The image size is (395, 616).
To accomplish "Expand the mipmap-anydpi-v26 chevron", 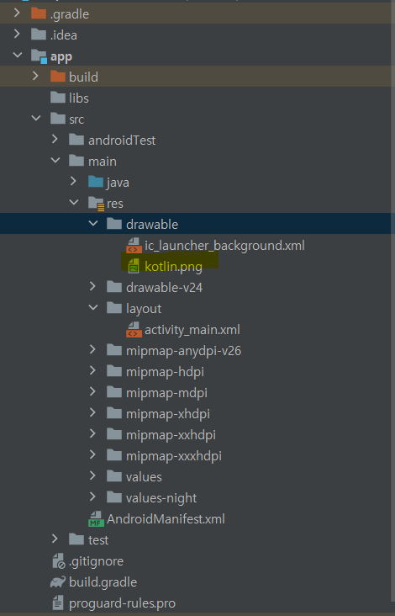I will coord(92,349).
